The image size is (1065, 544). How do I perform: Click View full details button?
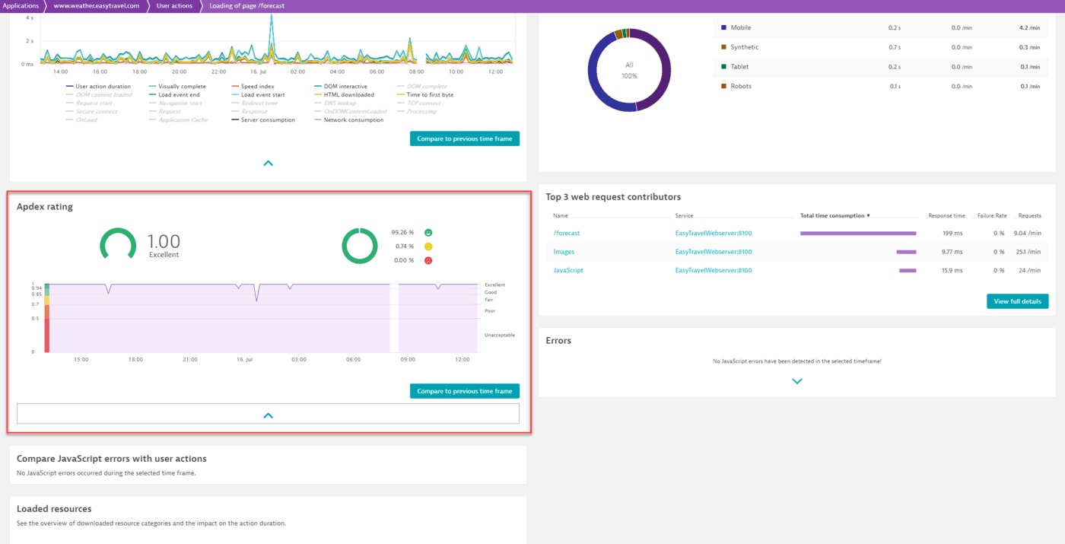coord(1017,301)
